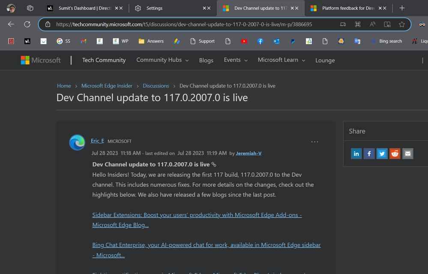Share the post on Facebook
The image size is (428, 274).
pyautogui.click(x=369, y=154)
